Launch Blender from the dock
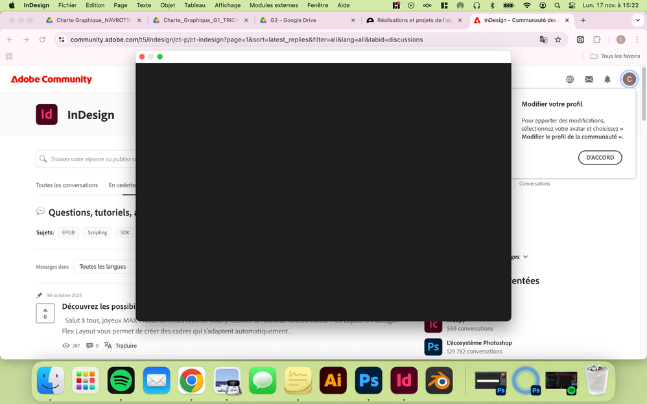The image size is (647, 404). click(439, 380)
